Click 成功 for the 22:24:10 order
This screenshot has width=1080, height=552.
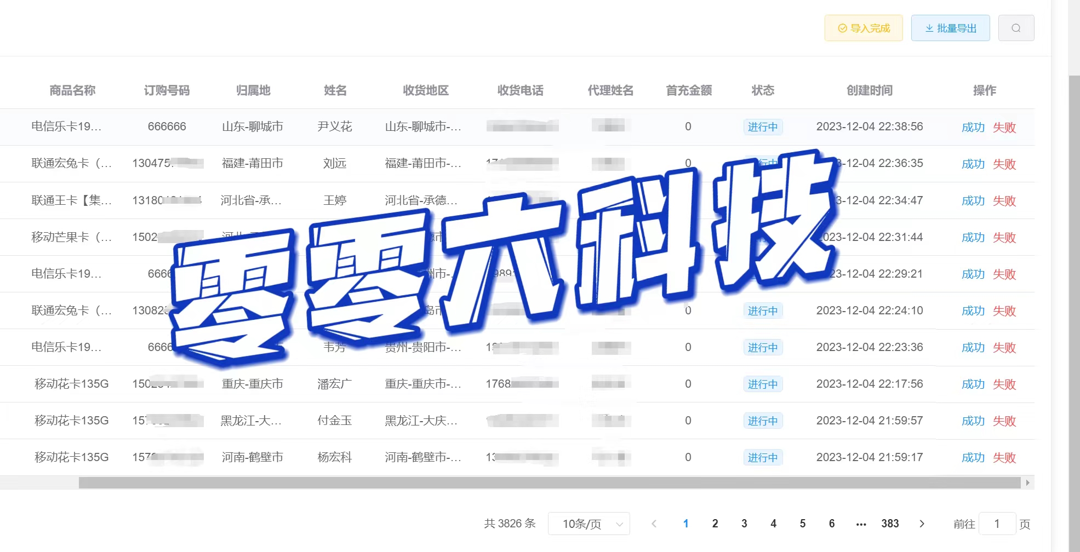[973, 311]
